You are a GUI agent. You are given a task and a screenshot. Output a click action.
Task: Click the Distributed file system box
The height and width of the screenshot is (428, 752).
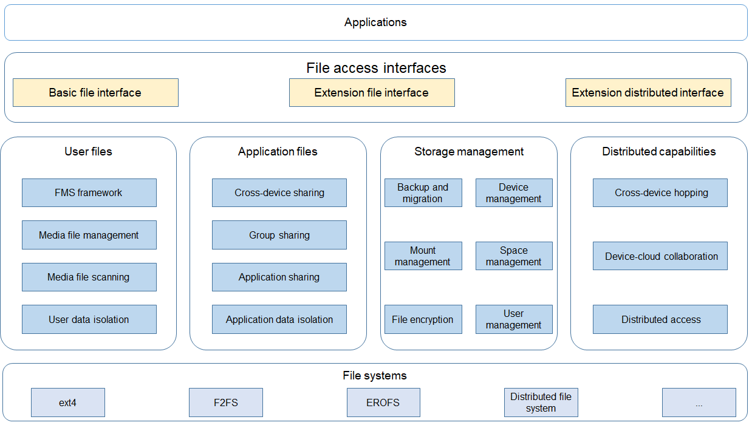[541, 403]
